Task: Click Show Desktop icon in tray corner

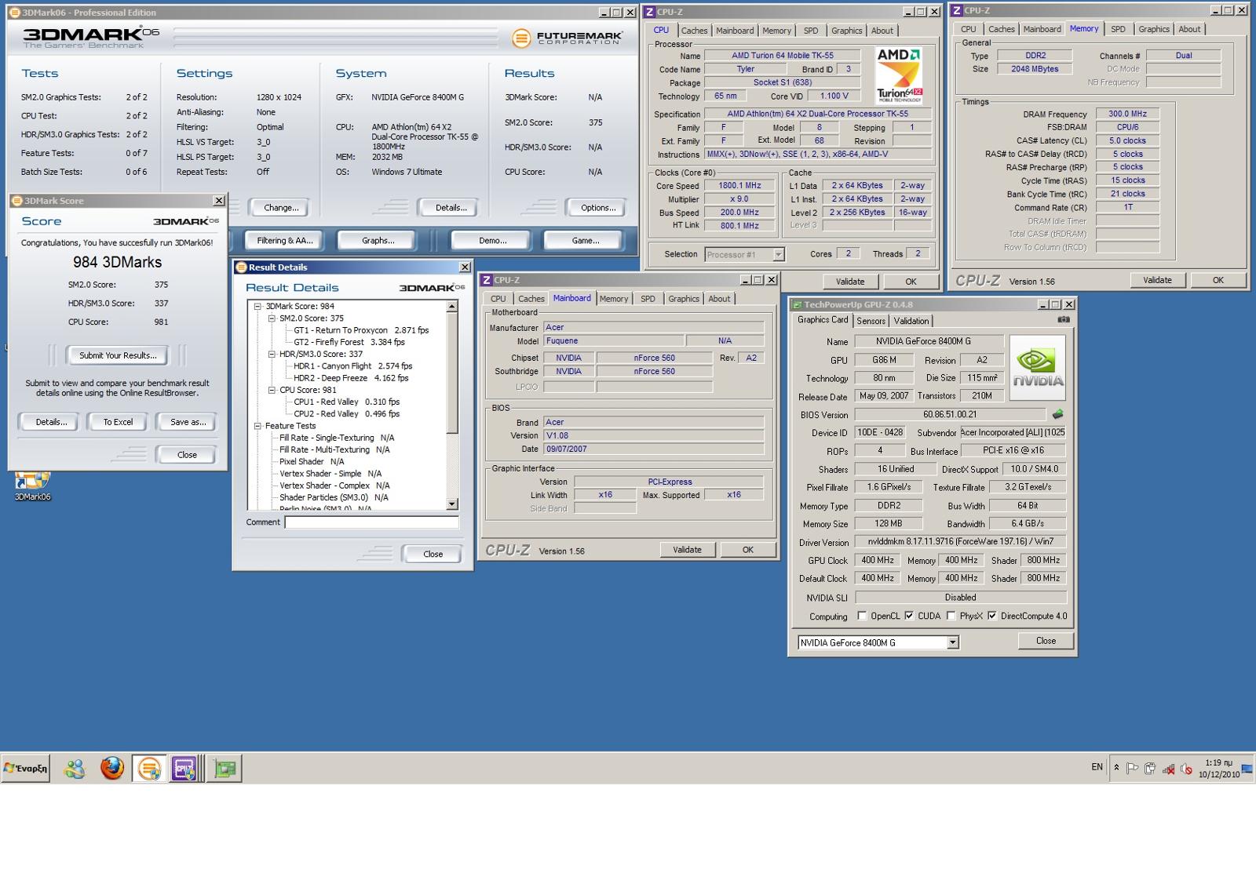Action: [1247, 769]
